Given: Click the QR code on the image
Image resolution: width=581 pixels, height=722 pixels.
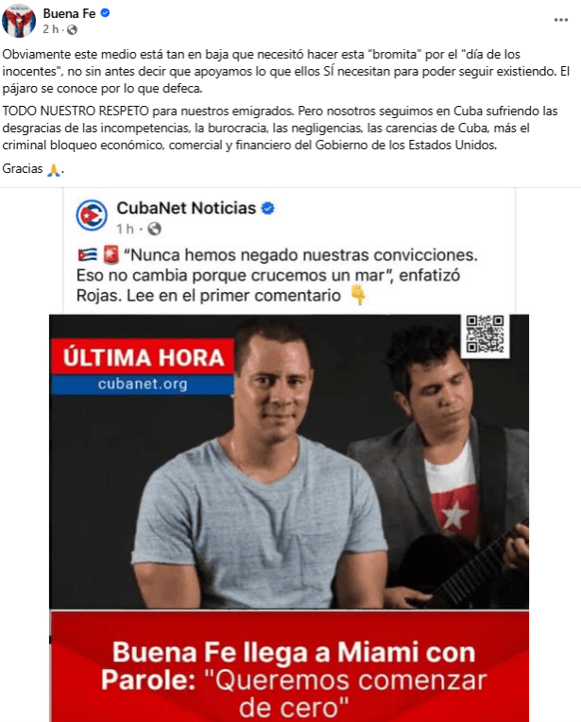Looking at the screenshot, I should click(485, 335).
